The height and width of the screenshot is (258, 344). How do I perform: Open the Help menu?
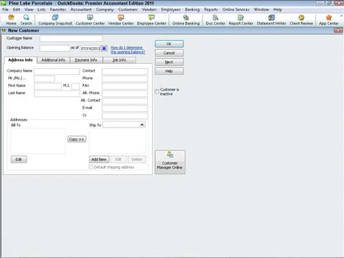click(x=278, y=10)
